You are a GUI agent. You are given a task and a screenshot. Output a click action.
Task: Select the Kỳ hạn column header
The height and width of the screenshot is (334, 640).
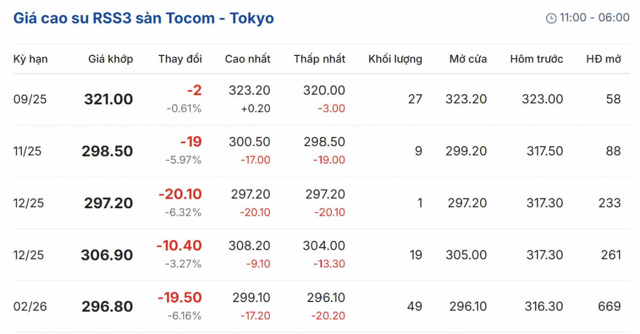[x=30, y=59]
